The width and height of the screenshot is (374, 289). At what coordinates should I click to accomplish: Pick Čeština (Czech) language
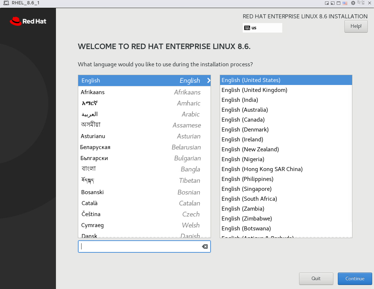[144, 214]
